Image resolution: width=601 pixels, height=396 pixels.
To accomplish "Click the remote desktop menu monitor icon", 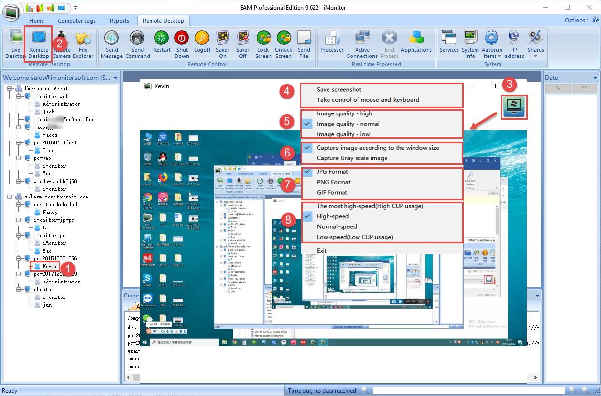I will tap(514, 107).
